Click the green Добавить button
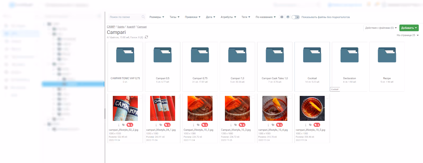 coord(409,28)
